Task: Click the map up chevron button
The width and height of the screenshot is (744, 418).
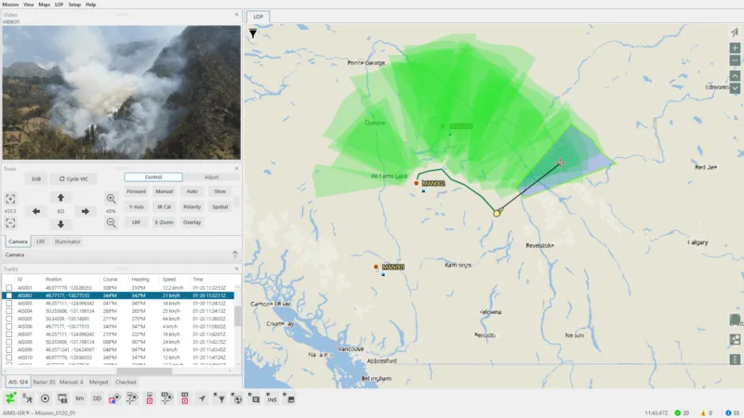Action: (735, 76)
